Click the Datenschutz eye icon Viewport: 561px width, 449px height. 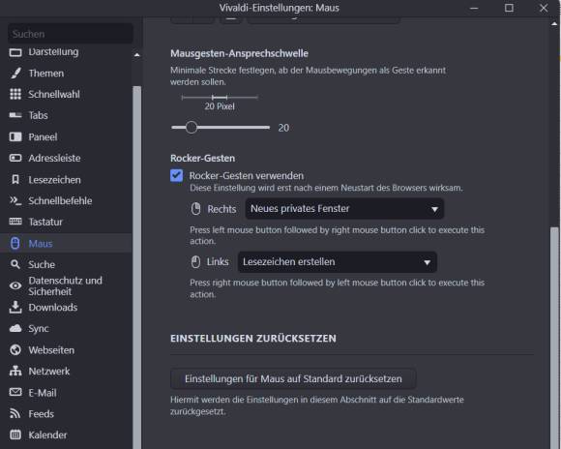point(15,285)
